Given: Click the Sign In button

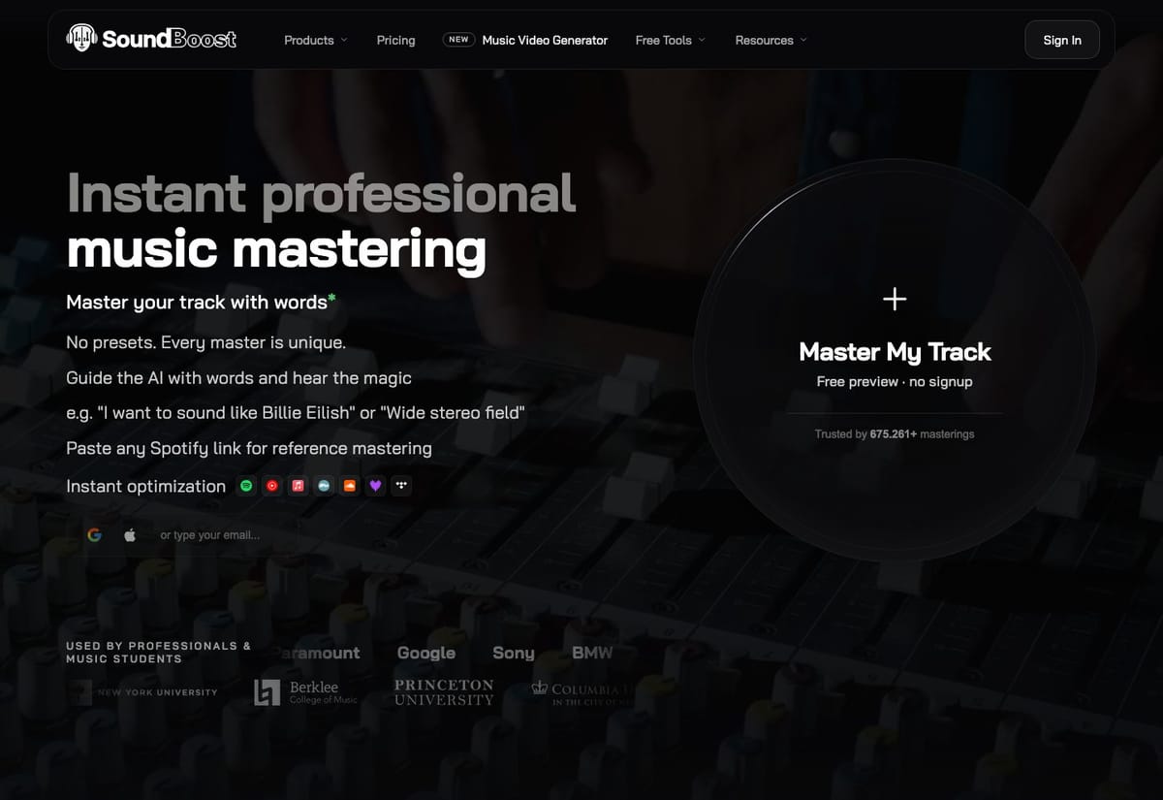Looking at the screenshot, I should 1062,40.
